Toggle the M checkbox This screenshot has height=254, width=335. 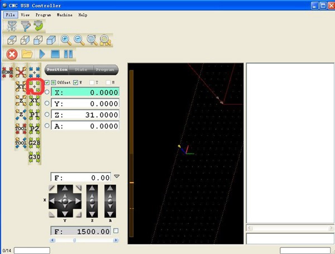pyautogui.click(x=108, y=82)
